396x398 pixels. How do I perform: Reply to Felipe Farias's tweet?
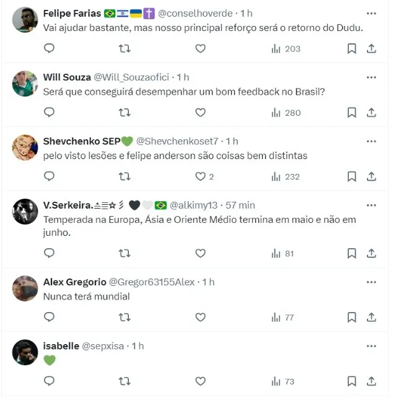pyautogui.click(x=50, y=48)
